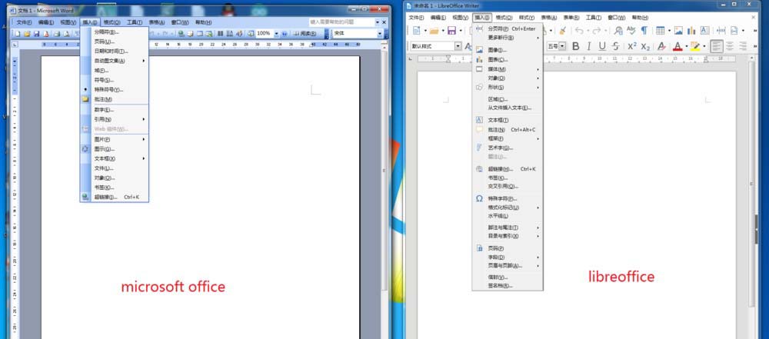Image resolution: width=769 pixels, height=339 pixels.
Task: Click the red font color icon in LibreOffice
Action: [677, 46]
